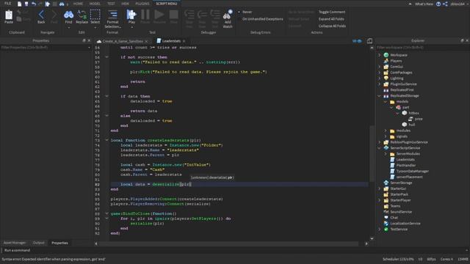Image resolution: width=470 pixels, height=264 pixels.
Task: Click the Leaderstats script icon in Explorer
Action: click(x=392, y=160)
